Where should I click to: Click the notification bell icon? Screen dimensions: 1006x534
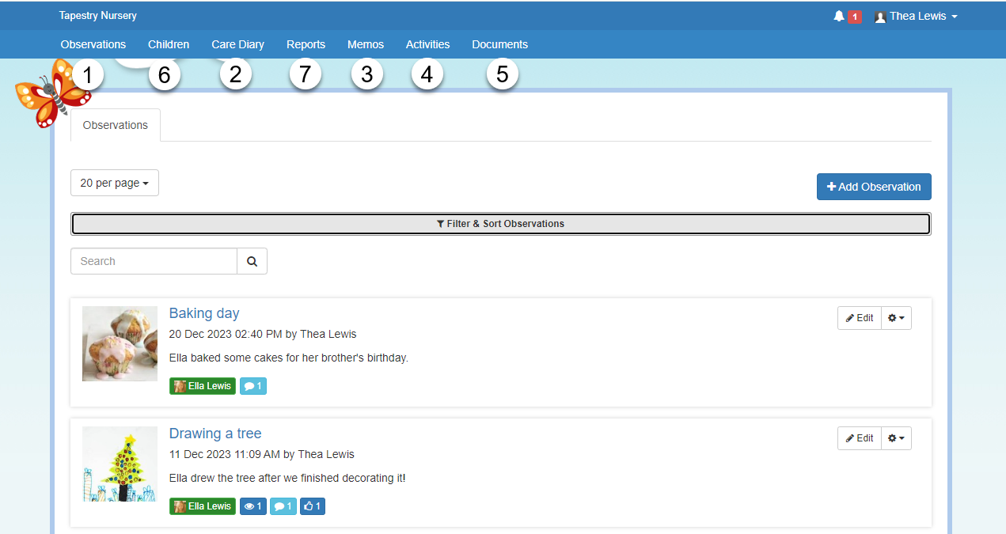[x=839, y=16]
